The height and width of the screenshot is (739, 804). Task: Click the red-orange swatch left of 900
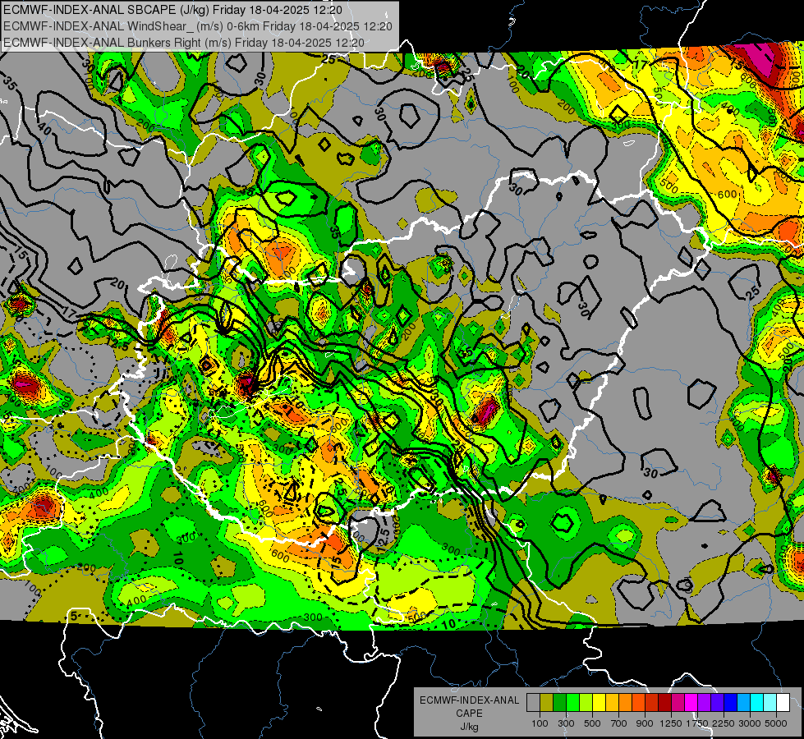[x=638, y=703]
